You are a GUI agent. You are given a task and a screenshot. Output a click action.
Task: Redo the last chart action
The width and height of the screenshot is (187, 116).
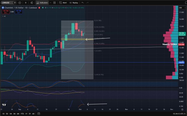coord(87,3)
